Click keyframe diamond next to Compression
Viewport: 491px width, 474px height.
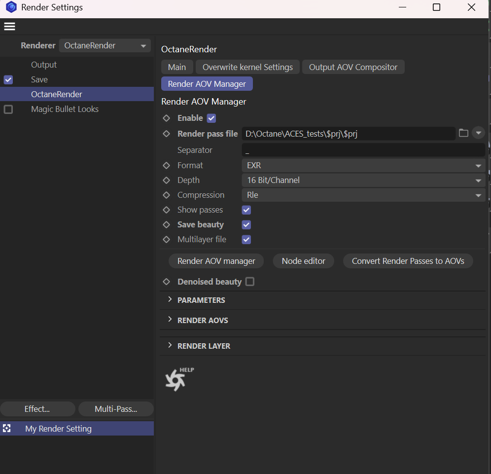pyautogui.click(x=166, y=195)
